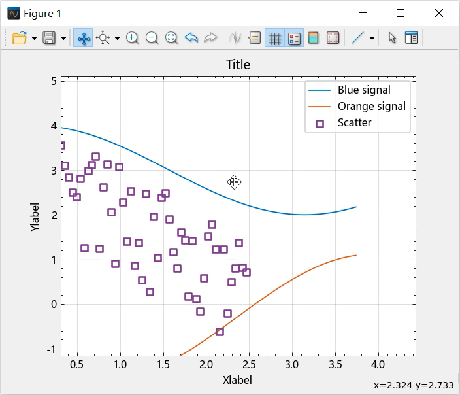The width and height of the screenshot is (460, 395).
Task: Click the save figure floppy icon
Action: pyautogui.click(x=49, y=38)
